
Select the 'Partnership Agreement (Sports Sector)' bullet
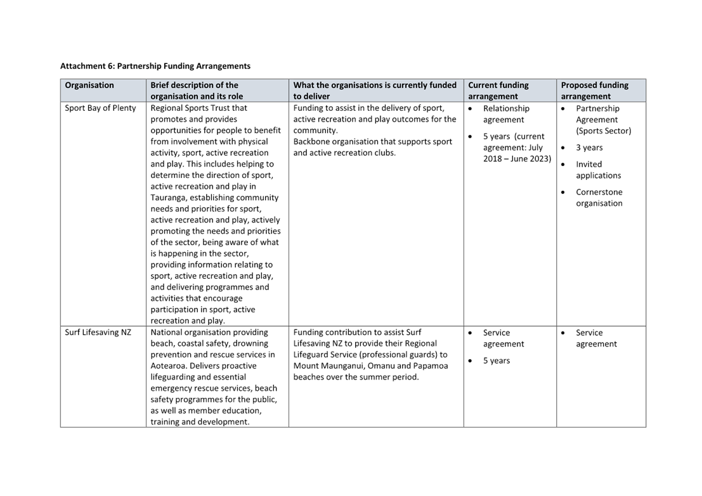pos(604,120)
